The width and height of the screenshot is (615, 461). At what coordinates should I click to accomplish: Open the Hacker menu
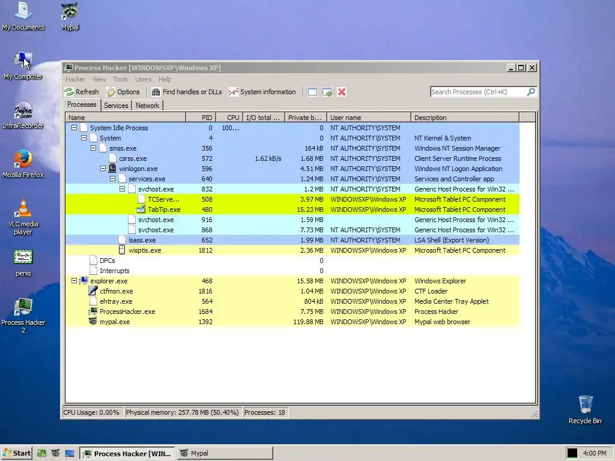pos(75,79)
